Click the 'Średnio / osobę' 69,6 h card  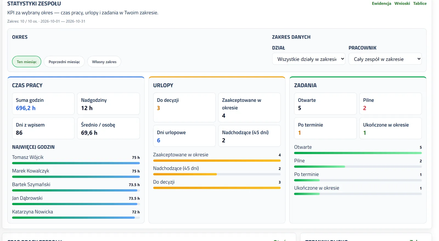(108, 129)
